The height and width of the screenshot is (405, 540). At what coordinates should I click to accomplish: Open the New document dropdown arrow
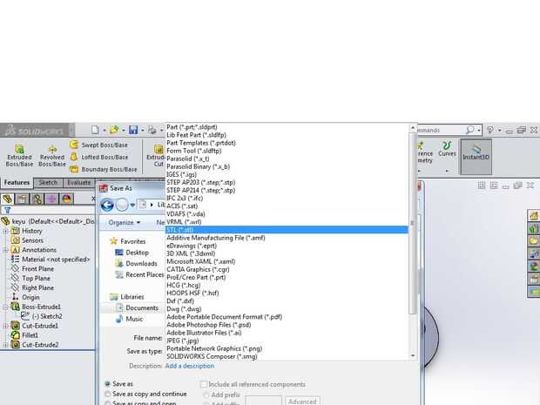coord(105,130)
